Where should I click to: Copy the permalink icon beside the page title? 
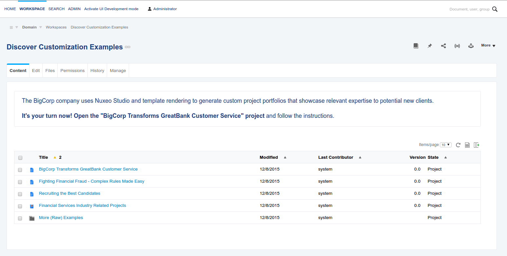click(127, 47)
